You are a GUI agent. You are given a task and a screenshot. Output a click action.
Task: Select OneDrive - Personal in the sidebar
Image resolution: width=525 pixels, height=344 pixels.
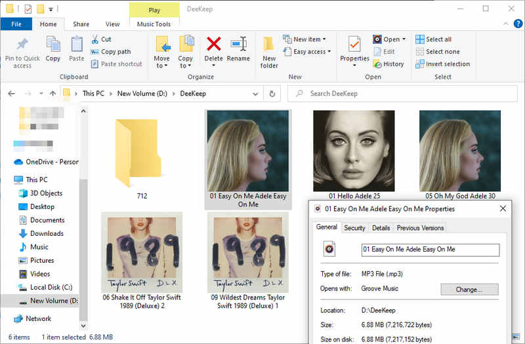[x=46, y=162]
